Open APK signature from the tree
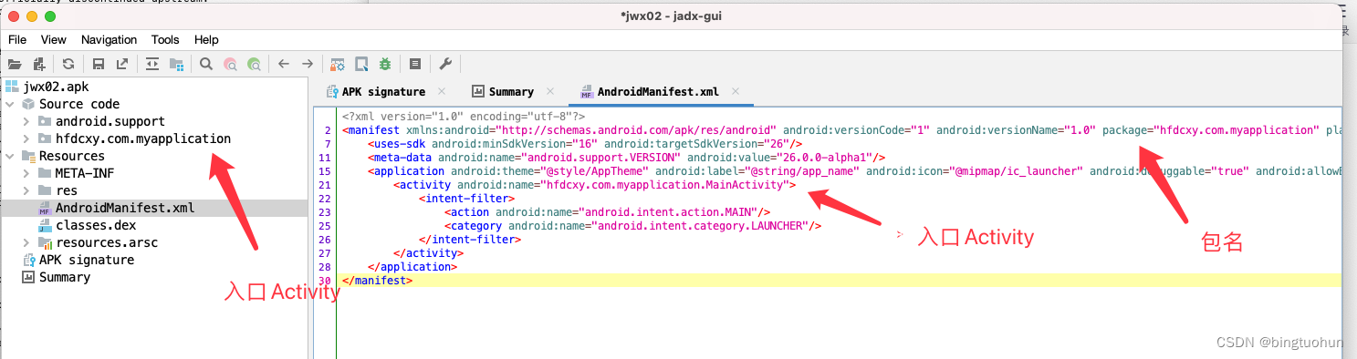This screenshot has height=359, width=1357. point(86,260)
